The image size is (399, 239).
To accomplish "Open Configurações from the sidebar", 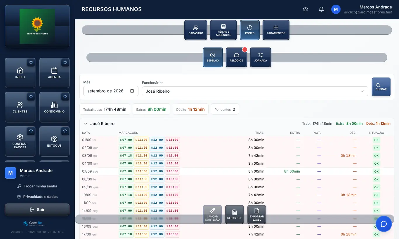I will 20,141.
